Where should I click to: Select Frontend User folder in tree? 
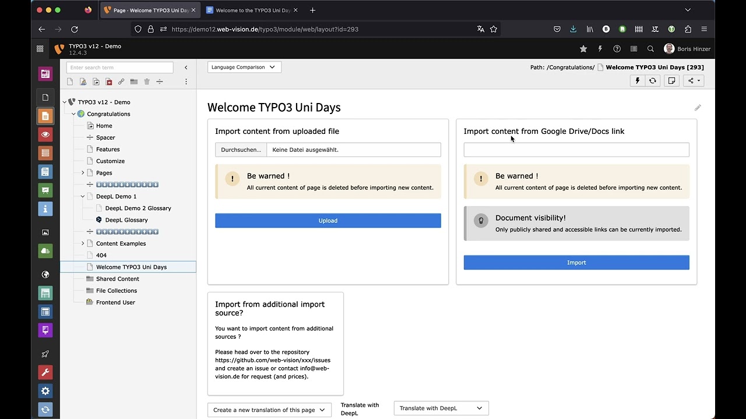click(x=115, y=303)
